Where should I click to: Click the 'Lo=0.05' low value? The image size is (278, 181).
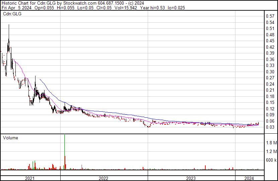tap(85, 8)
